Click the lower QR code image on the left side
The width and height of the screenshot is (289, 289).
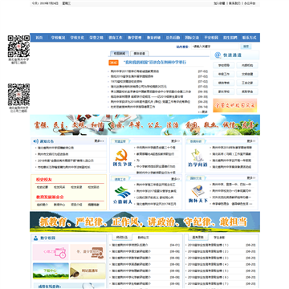[x=18, y=95]
